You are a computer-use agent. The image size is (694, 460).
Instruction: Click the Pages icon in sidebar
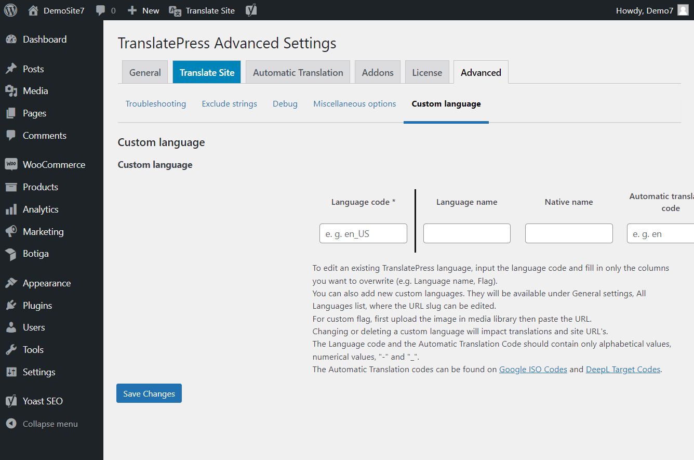coord(11,113)
